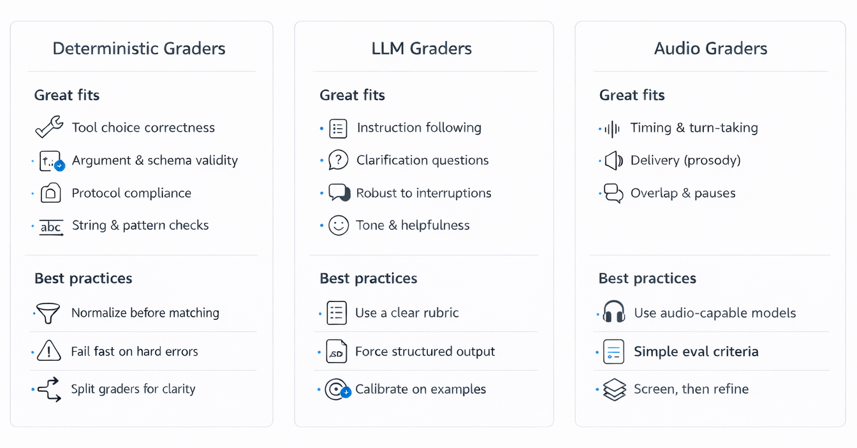Select the Protocol compliance icon
The width and height of the screenshot is (857, 448).
pos(50,193)
